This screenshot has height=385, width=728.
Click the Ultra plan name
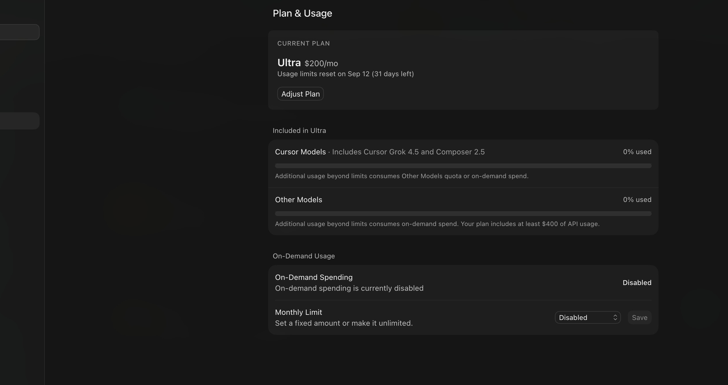[289, 62]
